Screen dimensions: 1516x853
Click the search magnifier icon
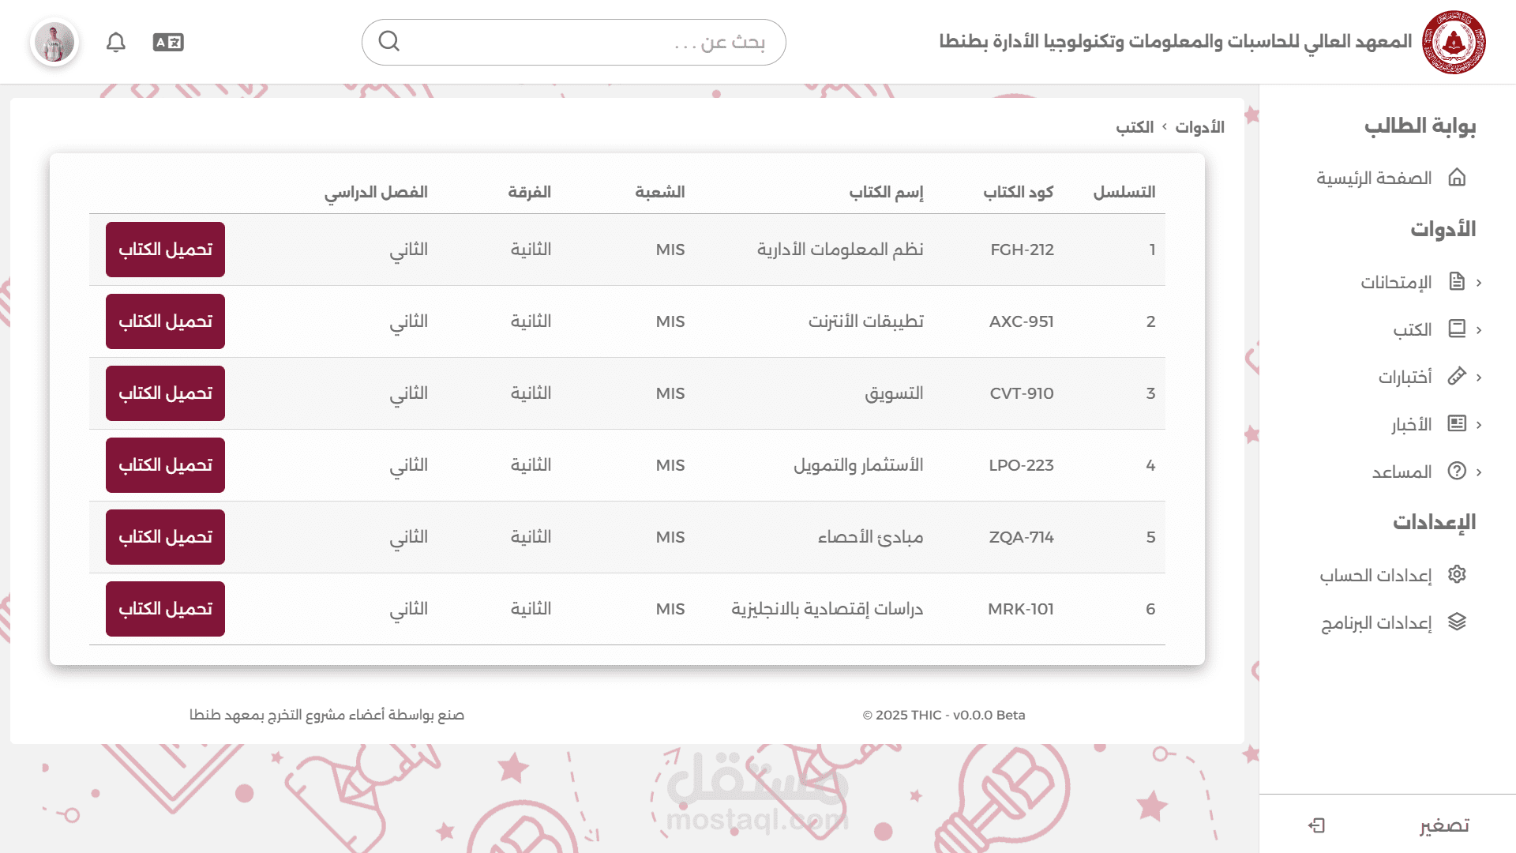coord(389,41)
